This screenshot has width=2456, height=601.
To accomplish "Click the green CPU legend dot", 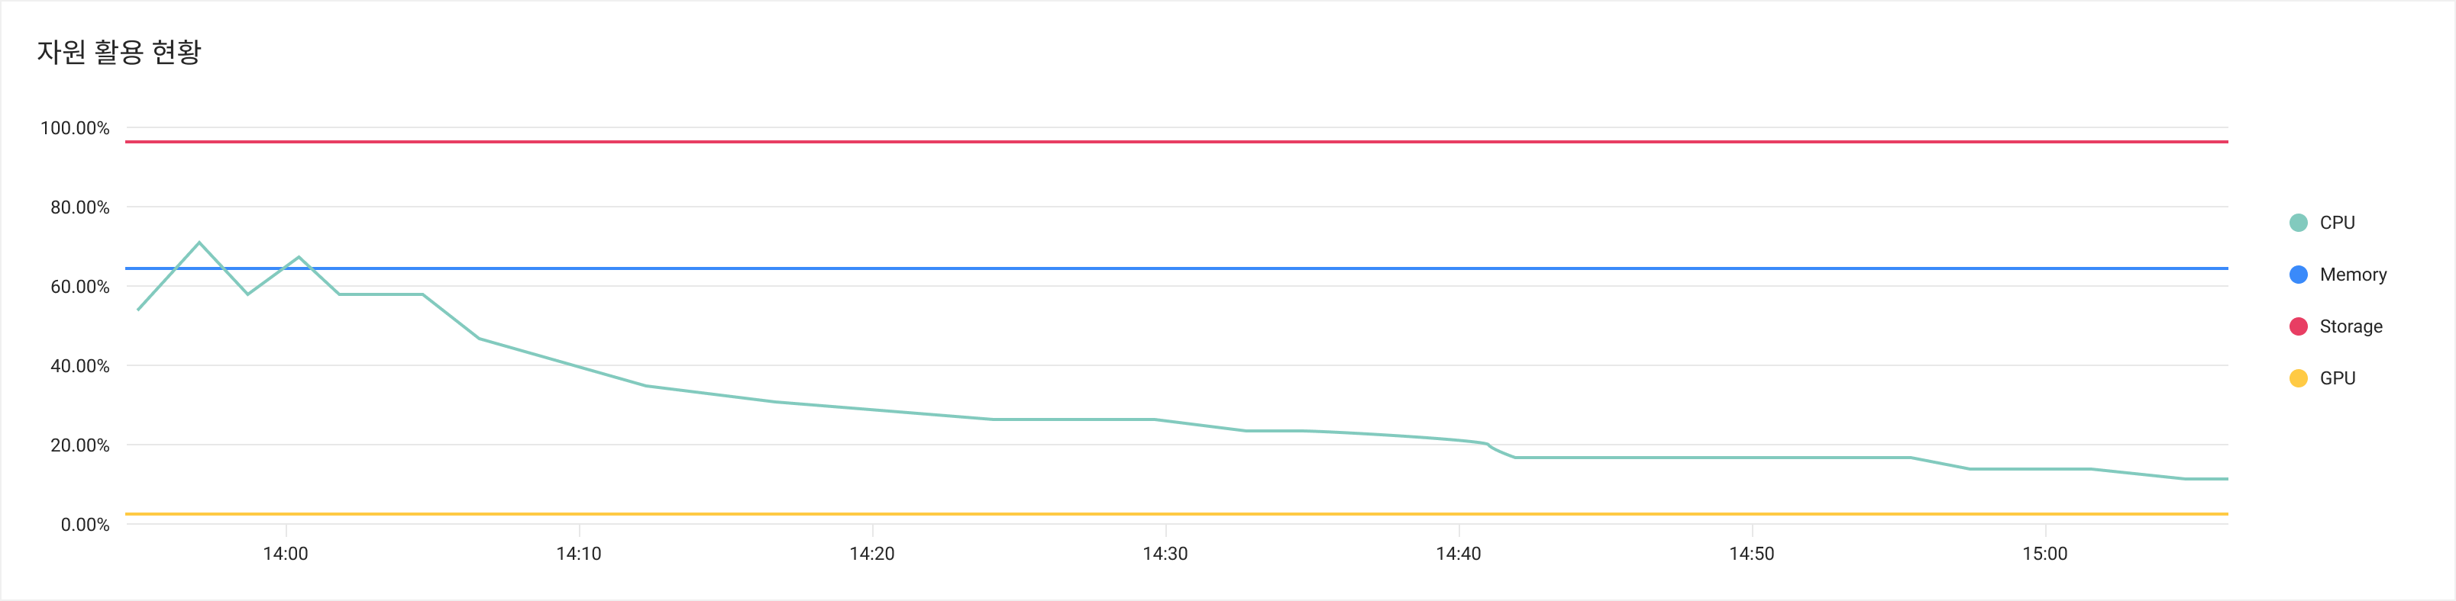I will point(2298,223).
